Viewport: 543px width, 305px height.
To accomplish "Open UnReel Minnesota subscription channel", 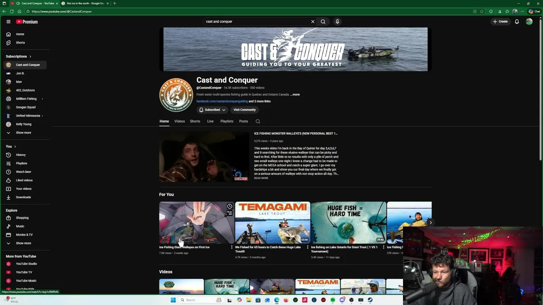I will [x=25, y=116].
